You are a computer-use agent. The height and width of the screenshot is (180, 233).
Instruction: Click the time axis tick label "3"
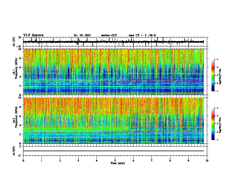(x=78, y=161)
